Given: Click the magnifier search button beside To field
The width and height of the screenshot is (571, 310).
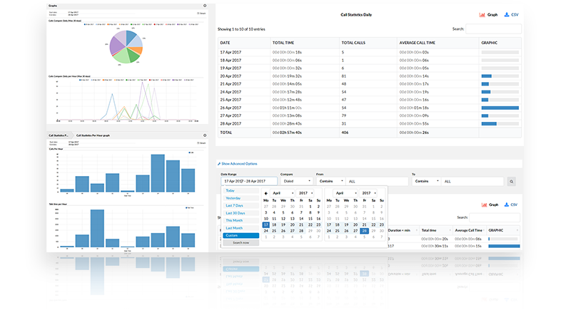Looking at the screenshot, I should point(511,181).
